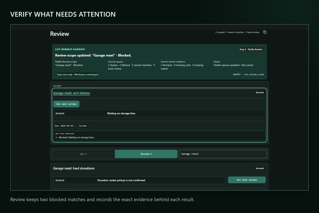
Task: Click Set next action under sort shelves
Action: pos(66,104)
